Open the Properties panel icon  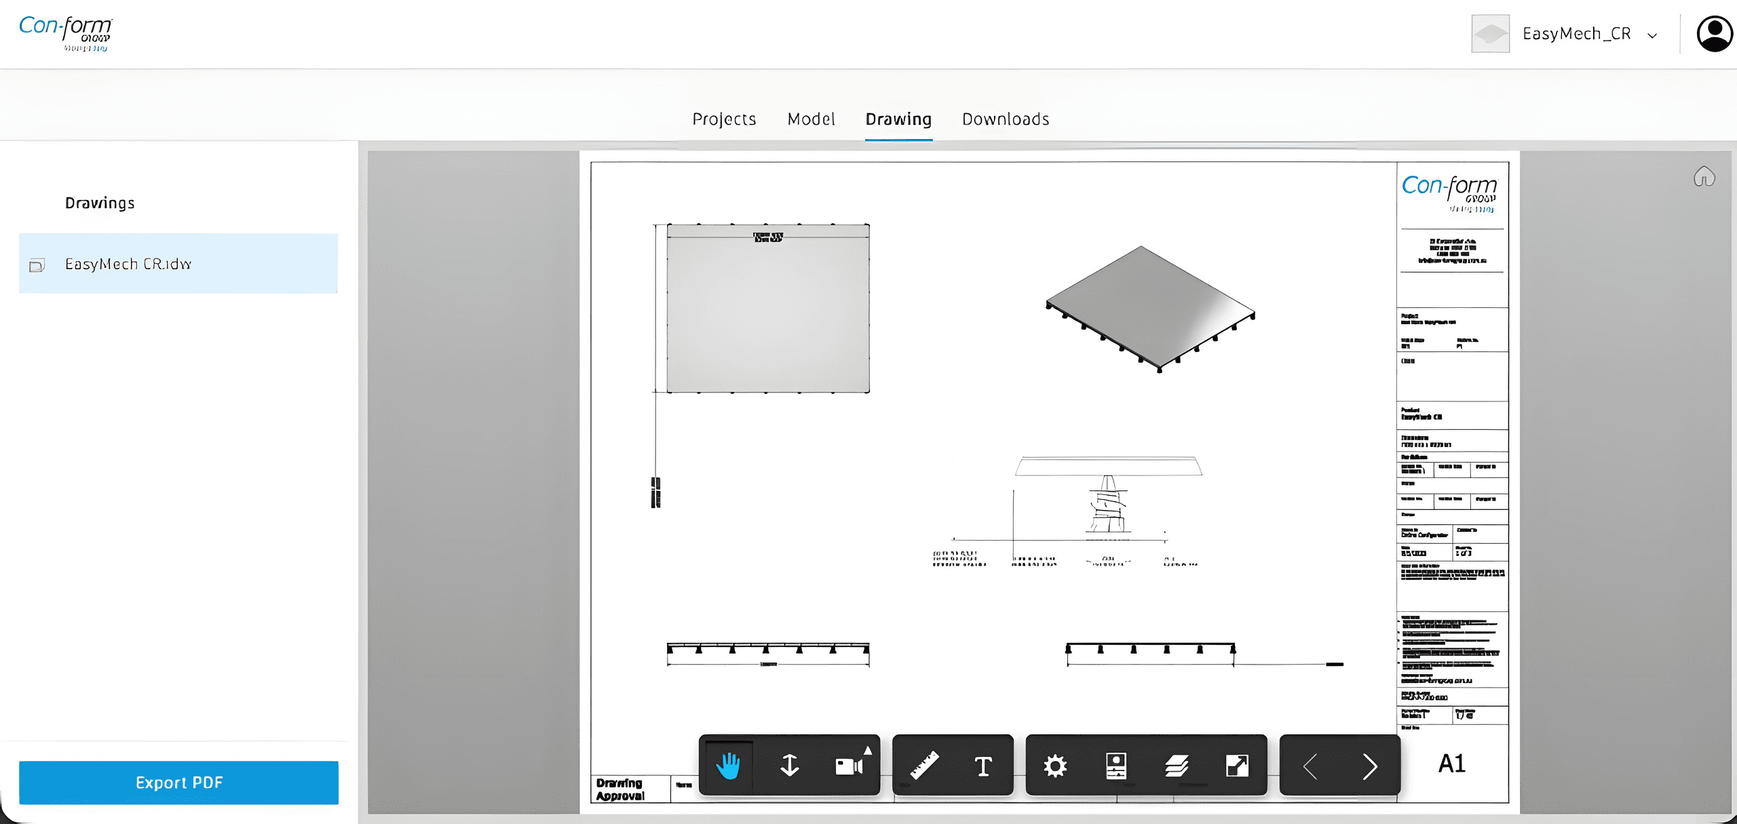(1116, 766)
